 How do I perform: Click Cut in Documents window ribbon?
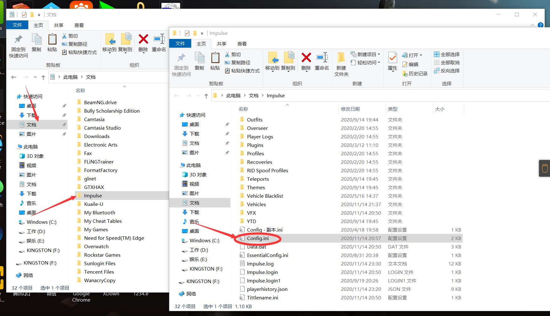pos(70,36)
